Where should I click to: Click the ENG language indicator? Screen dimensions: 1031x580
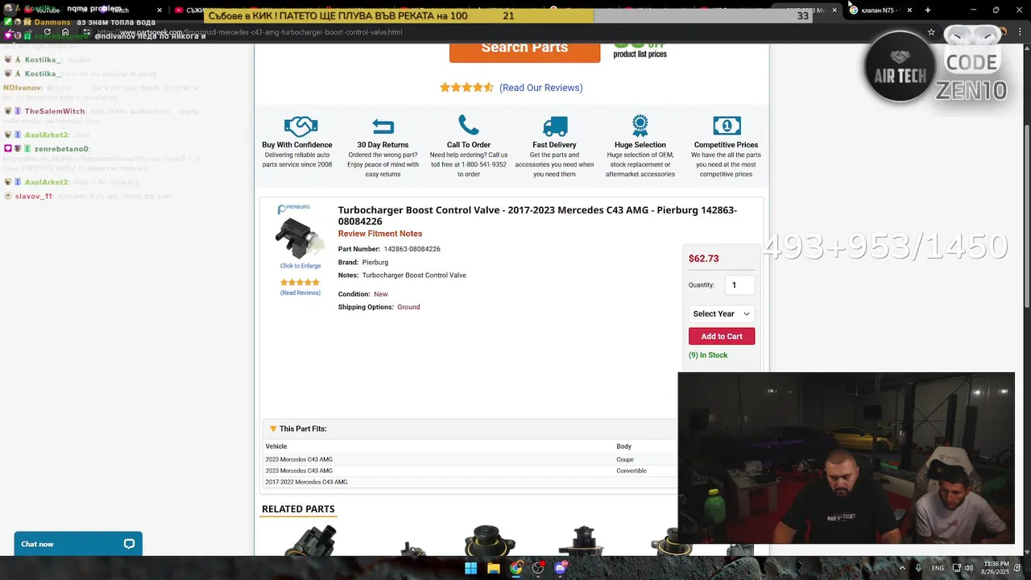938,568
